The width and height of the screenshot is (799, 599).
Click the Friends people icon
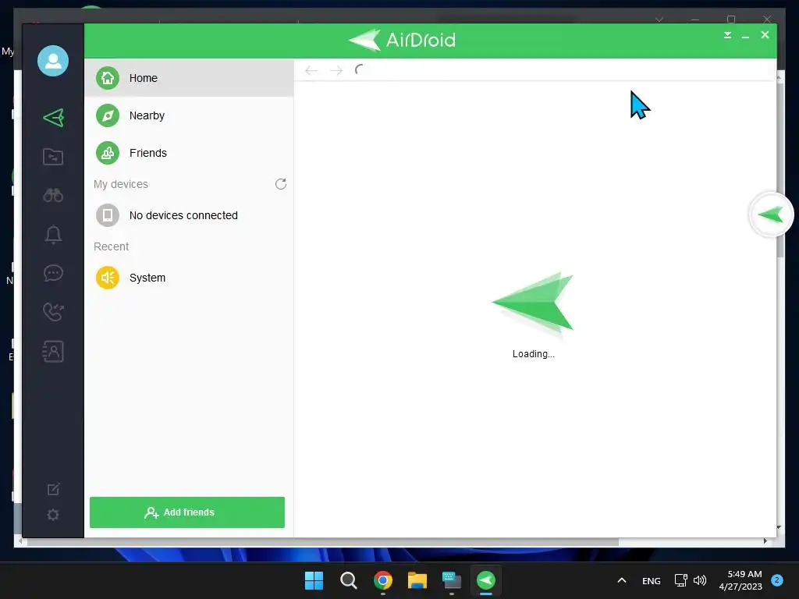tap(108, 153)
